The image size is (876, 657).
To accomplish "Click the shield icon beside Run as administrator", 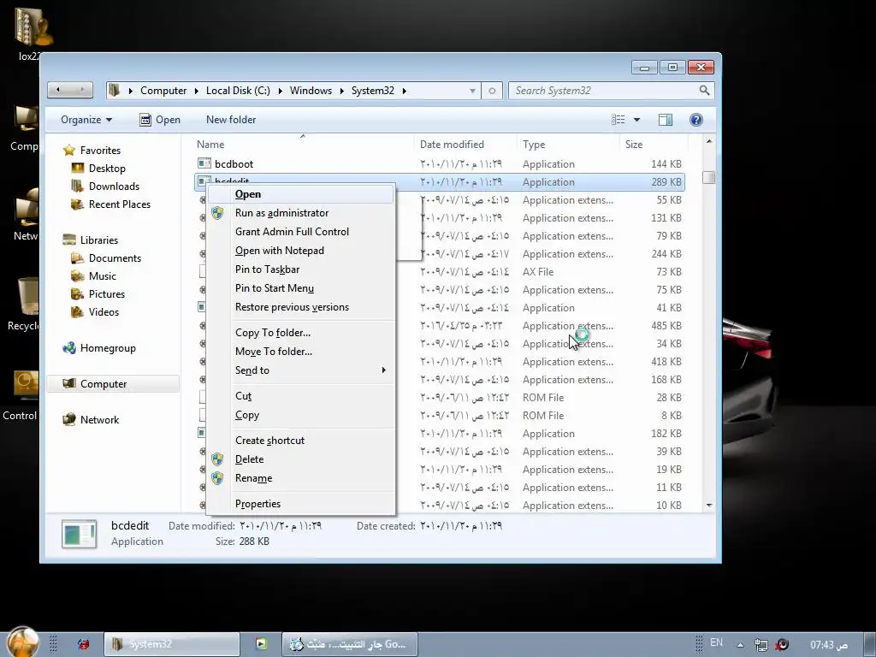I will 217,213.
